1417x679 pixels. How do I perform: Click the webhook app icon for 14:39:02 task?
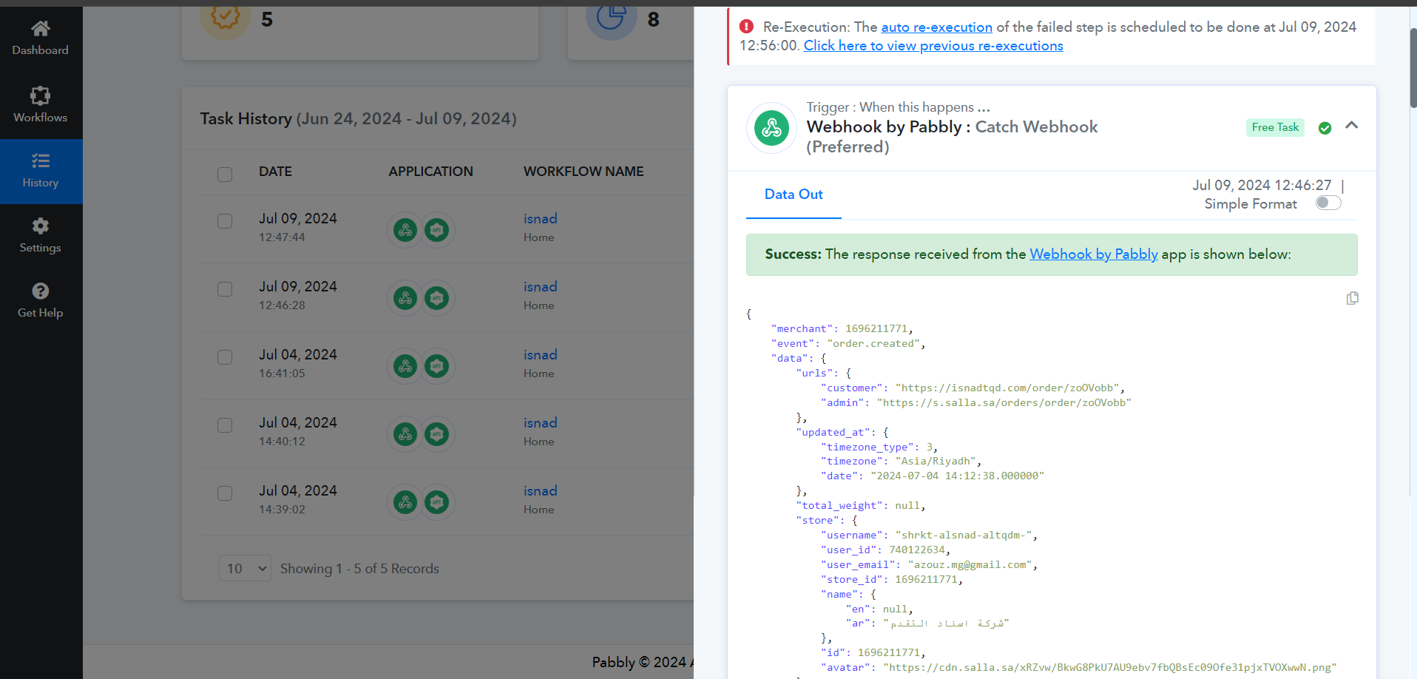point(405,502)
